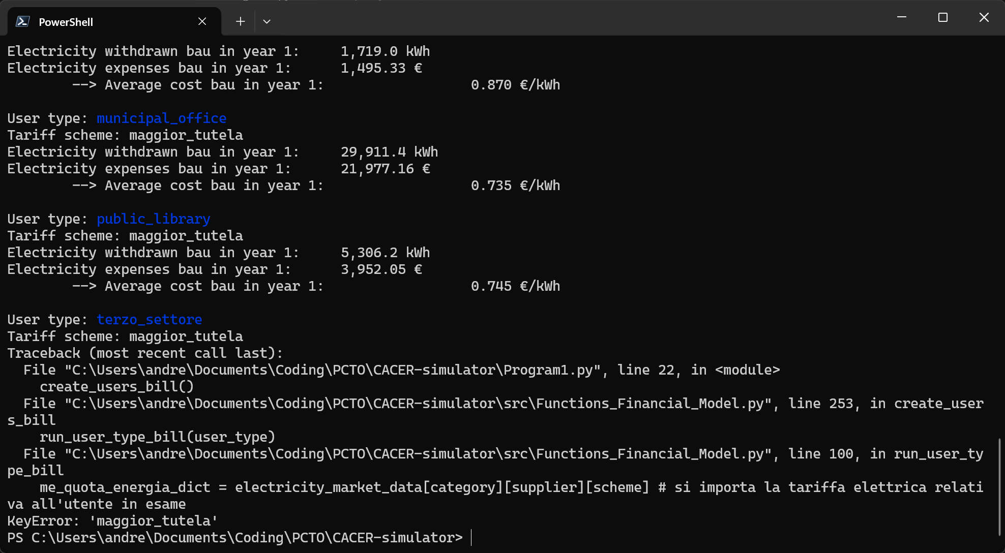Close the PowerShell tab
The image size is (1005, 553).
pyautogui.click(x=202, y=21)
